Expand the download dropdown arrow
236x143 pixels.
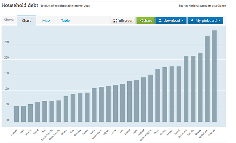[183, 21]
